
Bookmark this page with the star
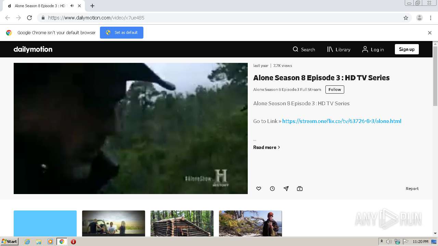pyautogui.click(x=406, y=18)
